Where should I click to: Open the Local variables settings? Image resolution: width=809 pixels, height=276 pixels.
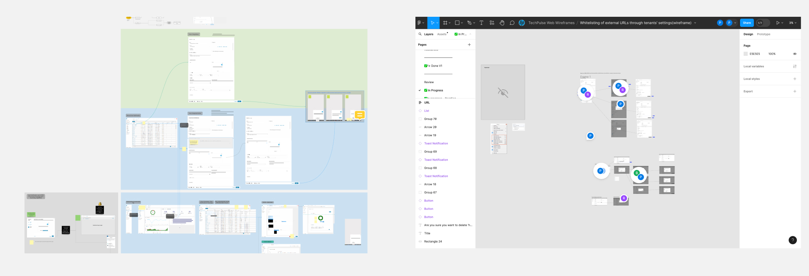(x=794, y=66)
